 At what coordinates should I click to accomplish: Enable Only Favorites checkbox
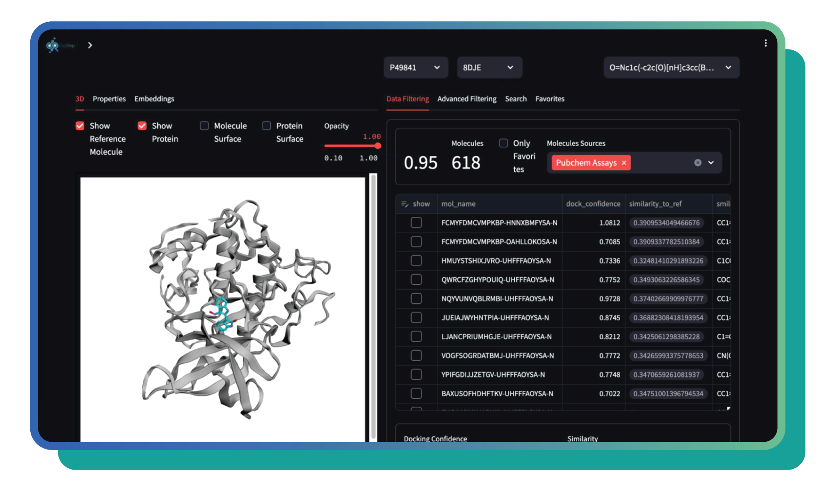503,143
